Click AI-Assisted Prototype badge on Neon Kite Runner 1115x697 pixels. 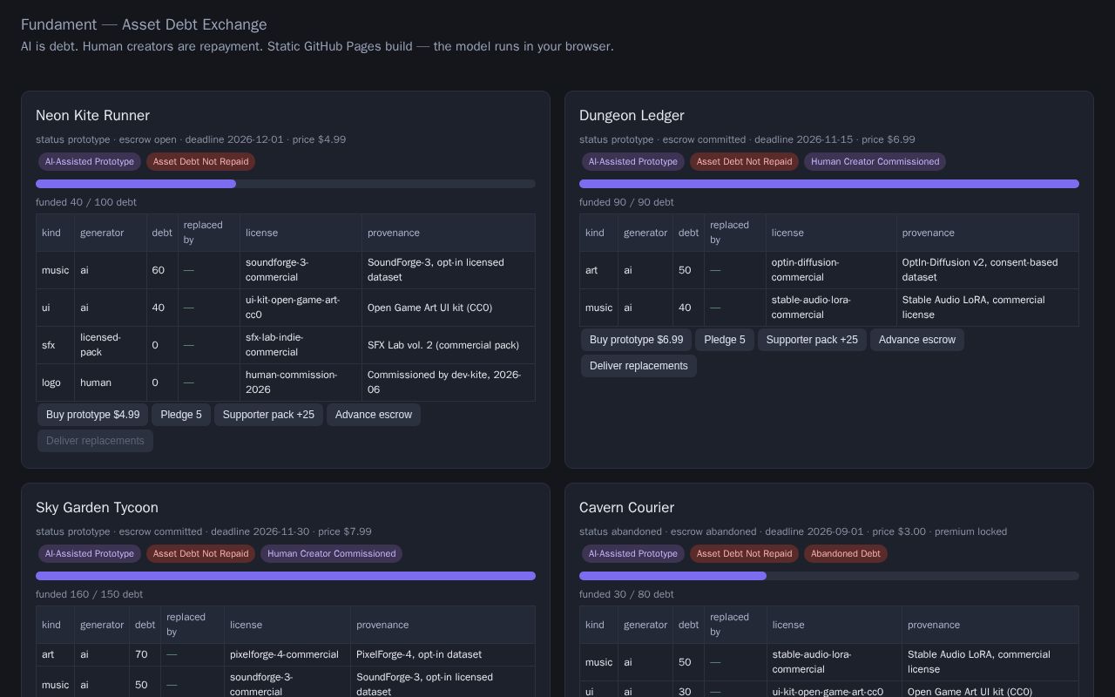coord(90,162)
